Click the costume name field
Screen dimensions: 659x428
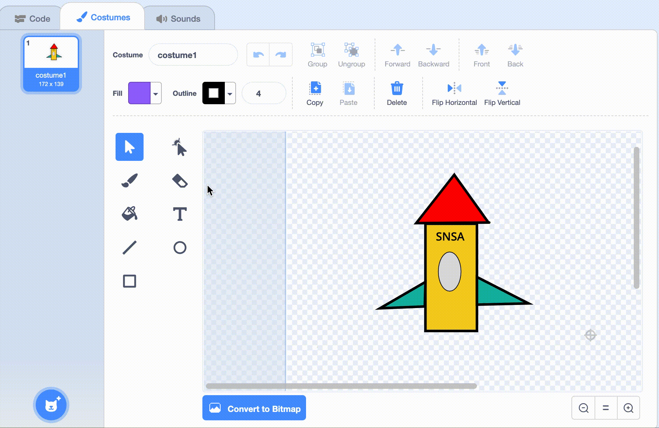coord(193,55)
